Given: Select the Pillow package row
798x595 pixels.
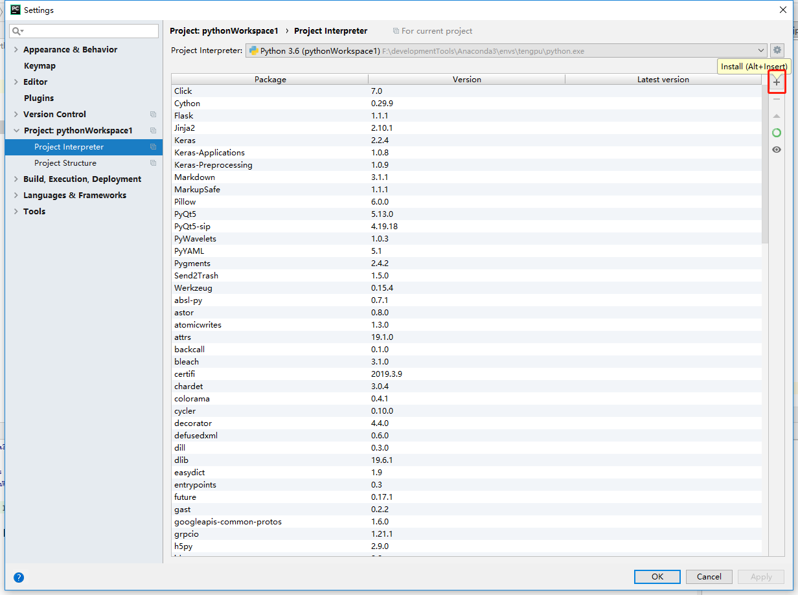Looking at the screenshot, I should (466, 202).
